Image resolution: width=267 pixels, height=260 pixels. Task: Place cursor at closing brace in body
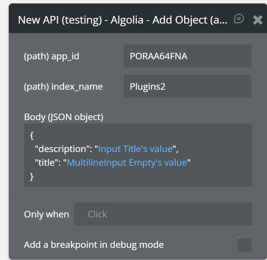click(32, 176)
